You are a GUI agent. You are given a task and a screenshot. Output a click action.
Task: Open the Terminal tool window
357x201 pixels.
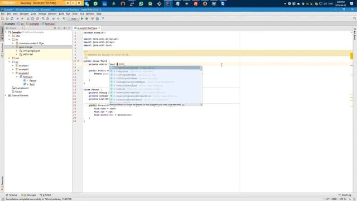click(x=11, y=195)
